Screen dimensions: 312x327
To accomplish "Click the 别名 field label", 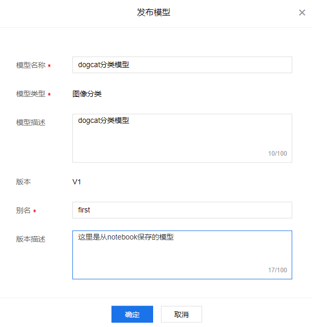I will 23,210.
